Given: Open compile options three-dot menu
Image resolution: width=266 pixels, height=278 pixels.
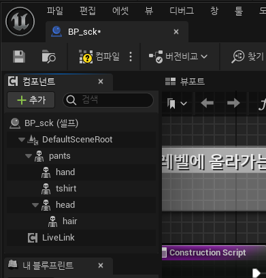Looking at the screenshot, I should pyautogui.click(x=131, y=57).
